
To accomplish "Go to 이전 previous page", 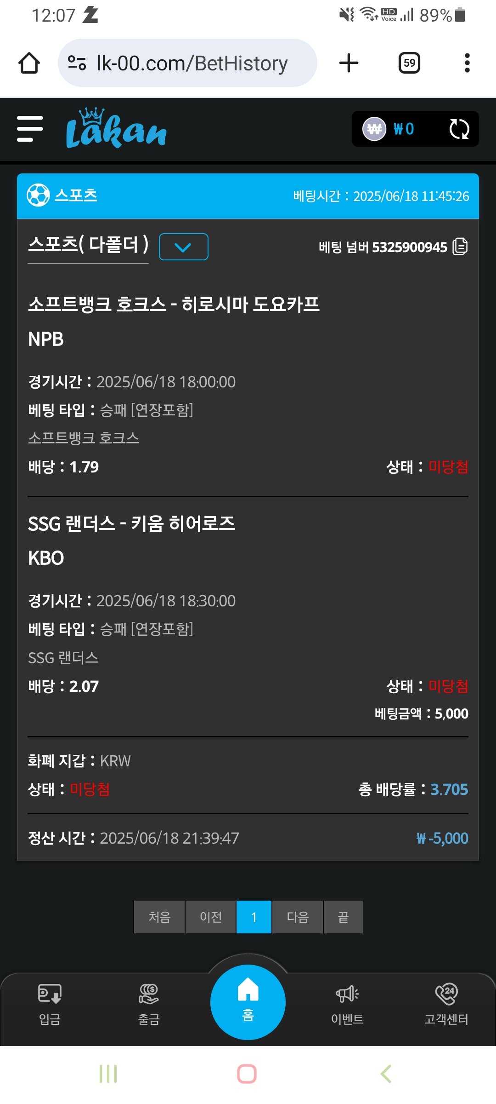I will tap(211, 917).
